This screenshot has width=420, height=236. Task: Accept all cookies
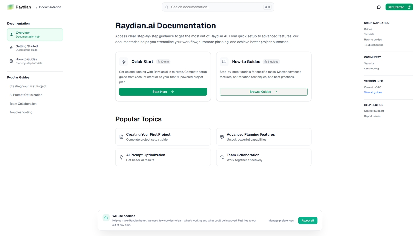pyautogui.click(x=308, y=221)
